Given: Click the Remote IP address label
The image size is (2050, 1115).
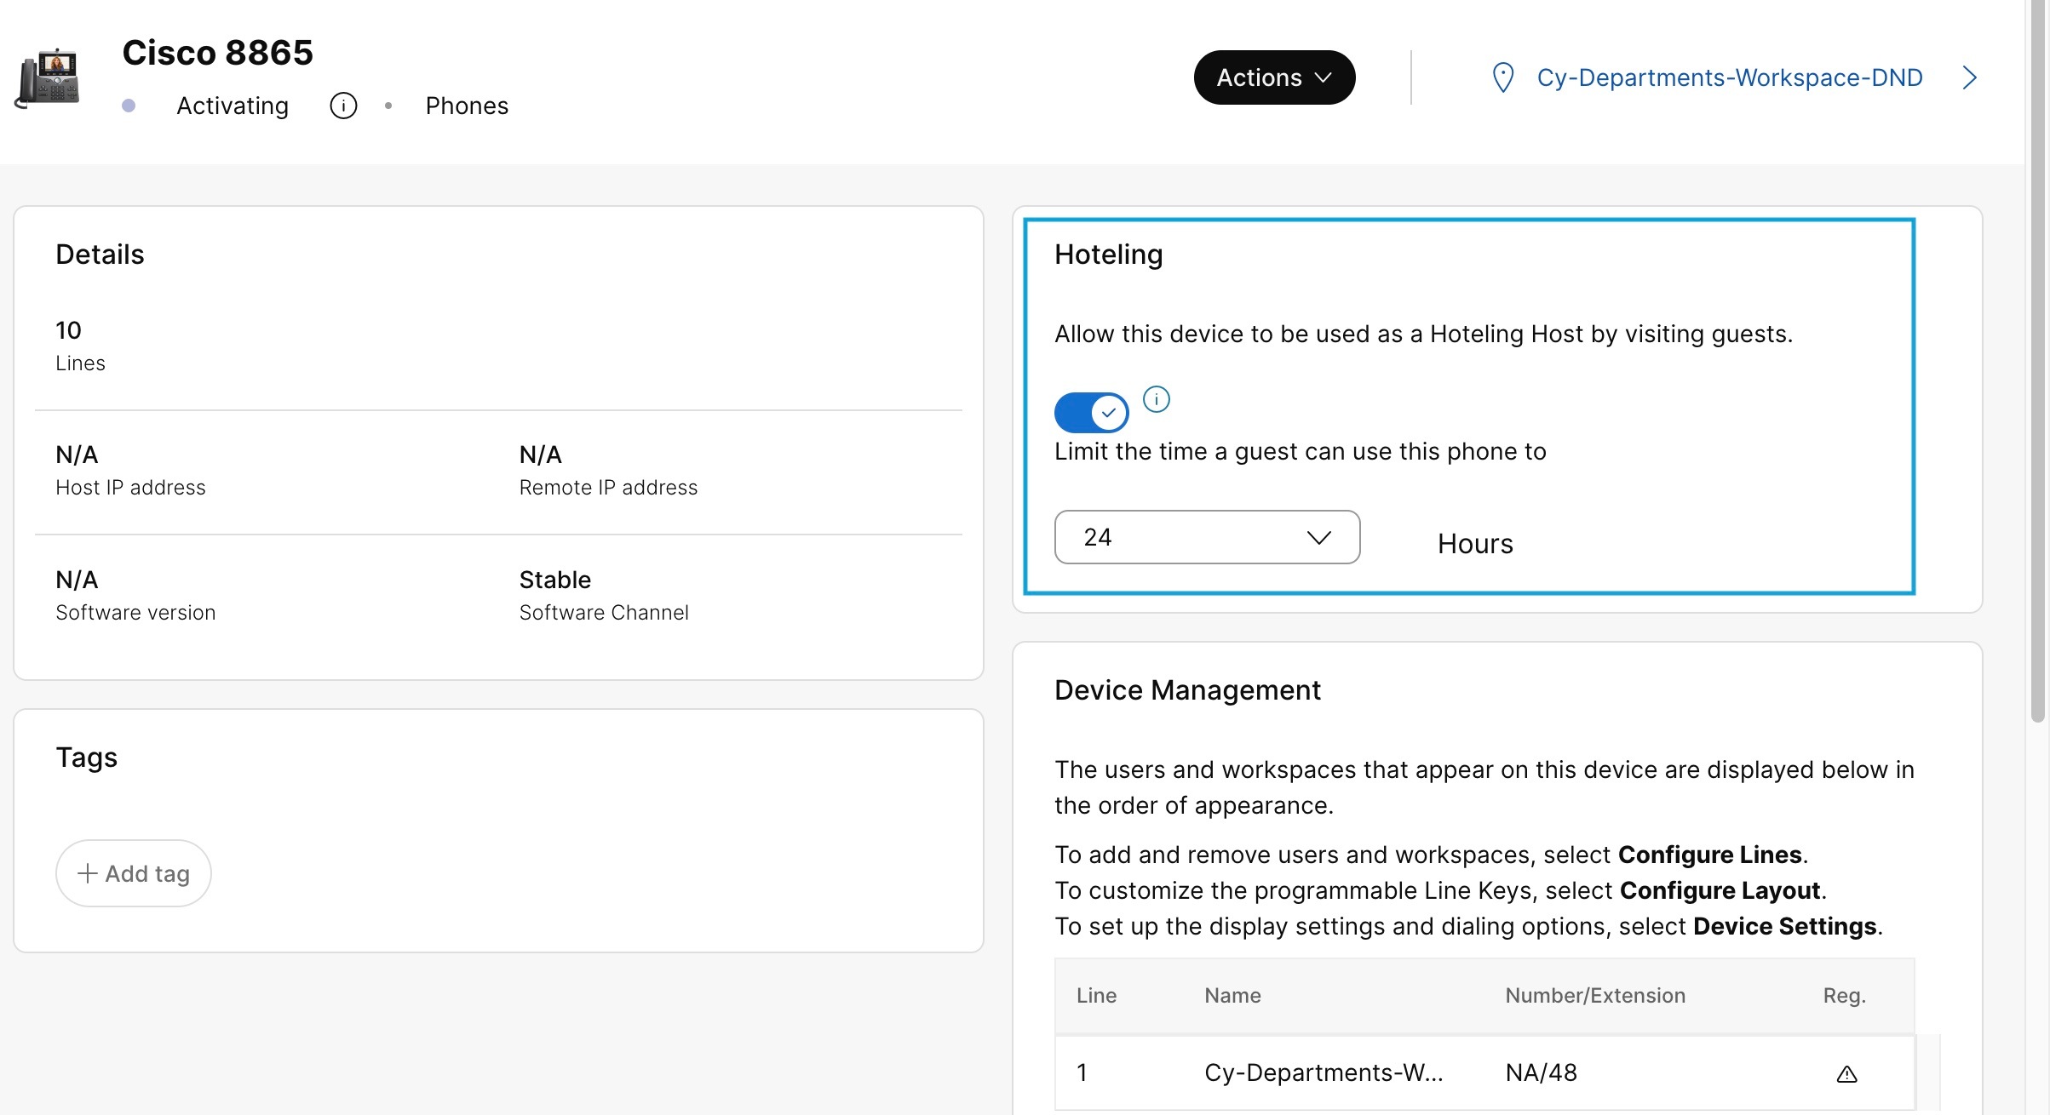Looking at the screenshot, I should click(x=608, y=488).
